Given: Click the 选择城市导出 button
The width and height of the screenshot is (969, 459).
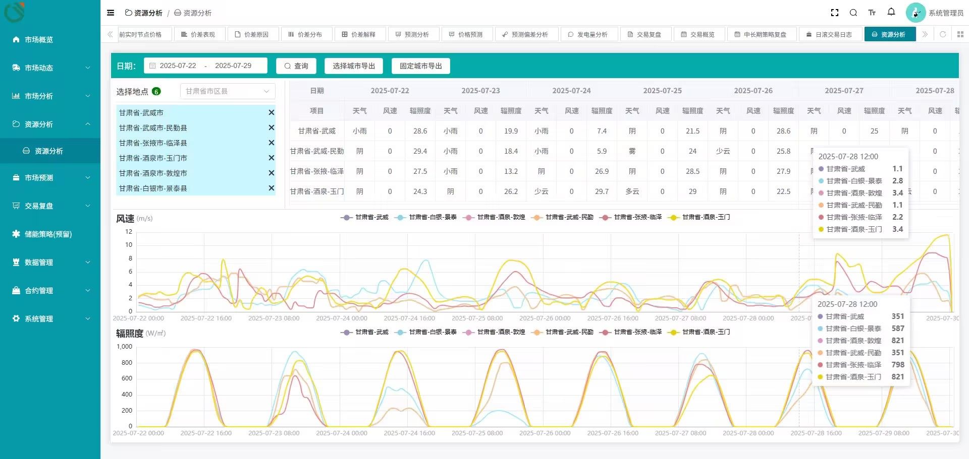Looking at the screenshot, I should pyautogui.click(x=354, y=66).
